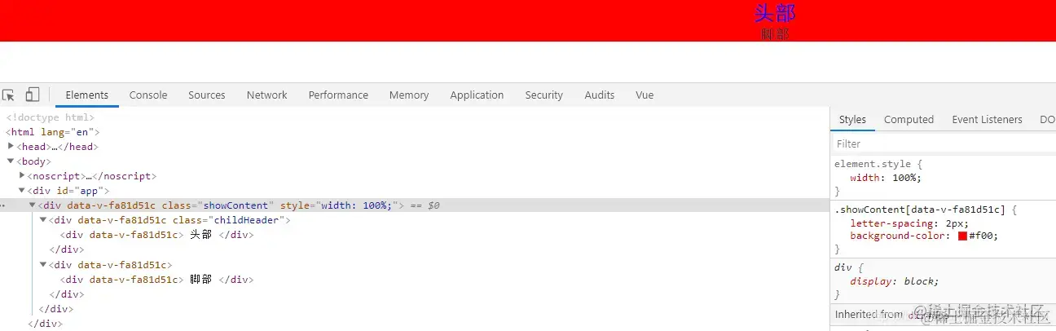Open the Memory tab

click(x=409, y=95)
